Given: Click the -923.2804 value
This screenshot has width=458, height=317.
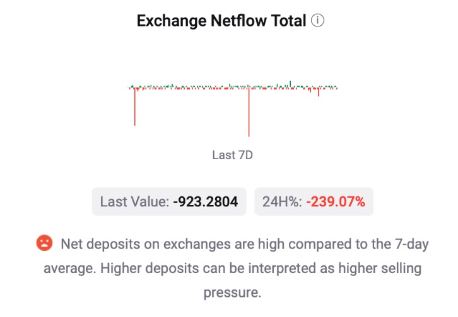Looking at the screenshot, I should (206, 202).
